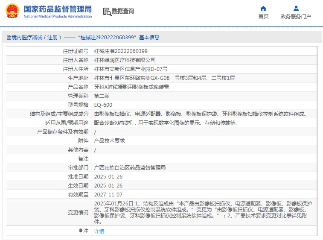The height and width of the screenshot is (240, 323).
Task: Click the lightbulb icon beside 注
Action: point(81,231)
